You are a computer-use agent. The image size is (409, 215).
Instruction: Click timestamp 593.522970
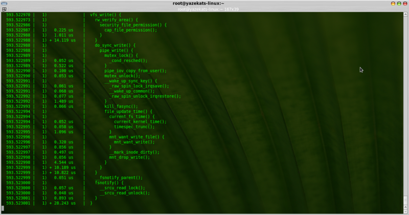tap(18, 15)
